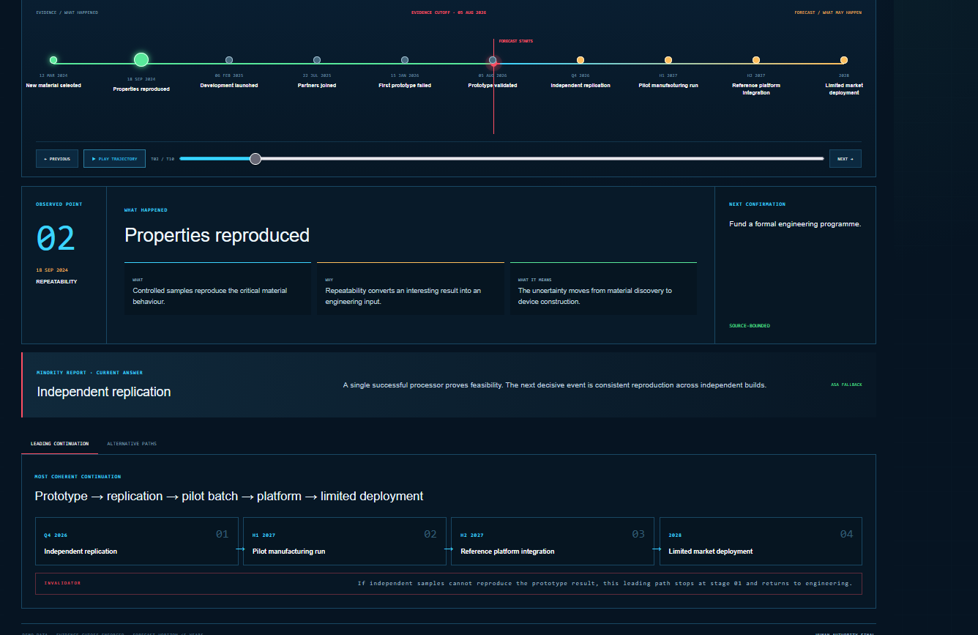Select the Properties reproduced timeline node
The image size is (978, 635).
click(x=141, y=59)
